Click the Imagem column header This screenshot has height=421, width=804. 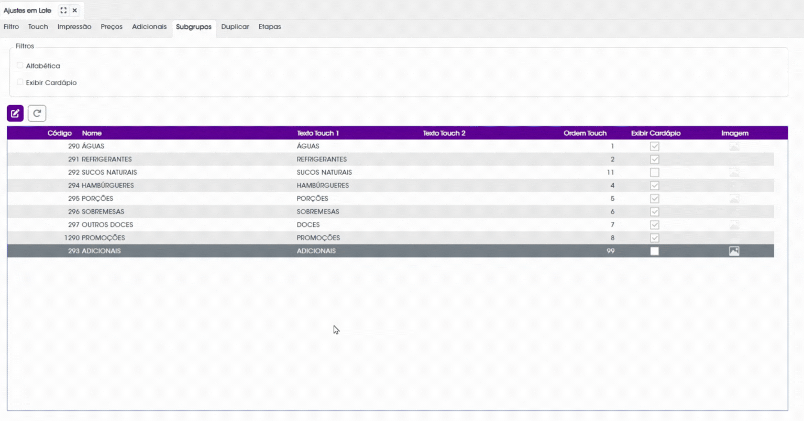click(x=735, y=133)
